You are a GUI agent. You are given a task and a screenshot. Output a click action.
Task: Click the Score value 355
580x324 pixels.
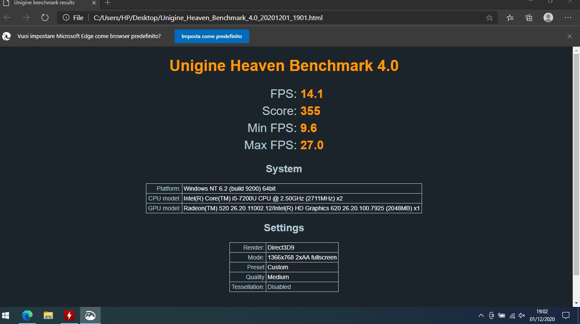(x=310, y=111)
